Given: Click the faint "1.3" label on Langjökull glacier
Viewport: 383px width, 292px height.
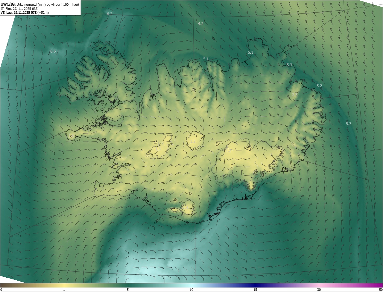Looking at the screenshot, I should [158, 148].
